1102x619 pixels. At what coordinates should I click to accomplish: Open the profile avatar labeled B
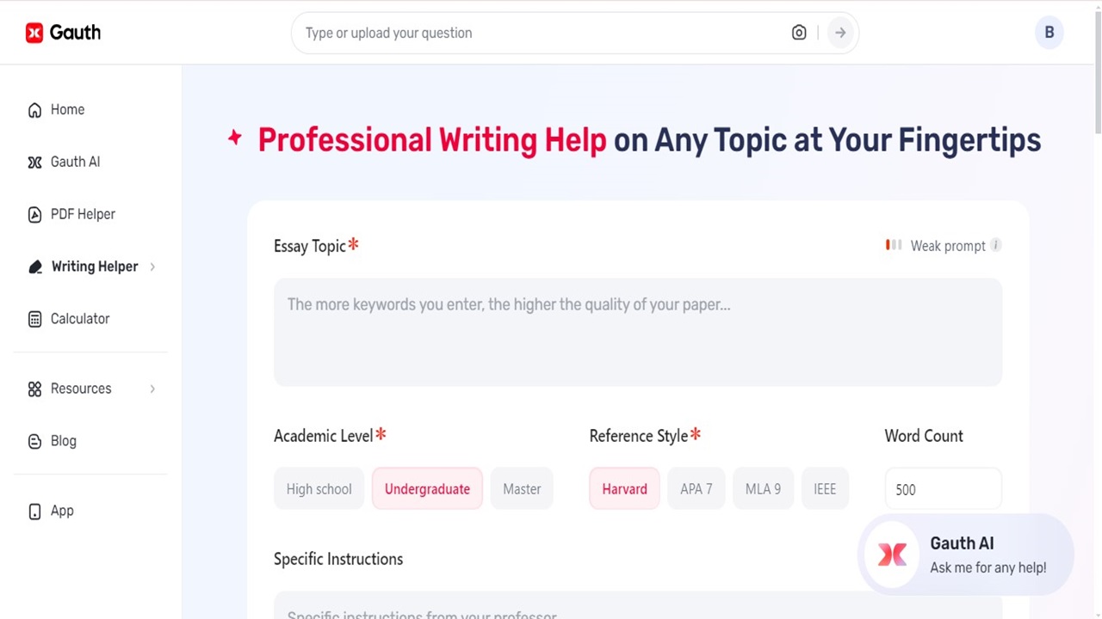click(1049, 33)
